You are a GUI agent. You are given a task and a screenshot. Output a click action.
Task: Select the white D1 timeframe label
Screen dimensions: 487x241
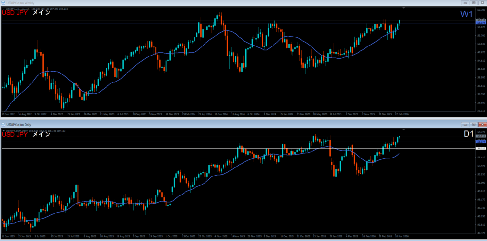click(x=468, y=134)
